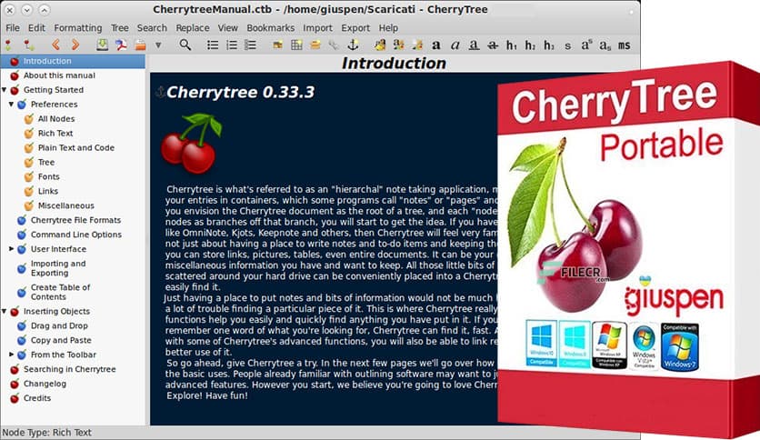Open the Export menu
The width and height of the screenshot is (760, 440).
[355, 28]
